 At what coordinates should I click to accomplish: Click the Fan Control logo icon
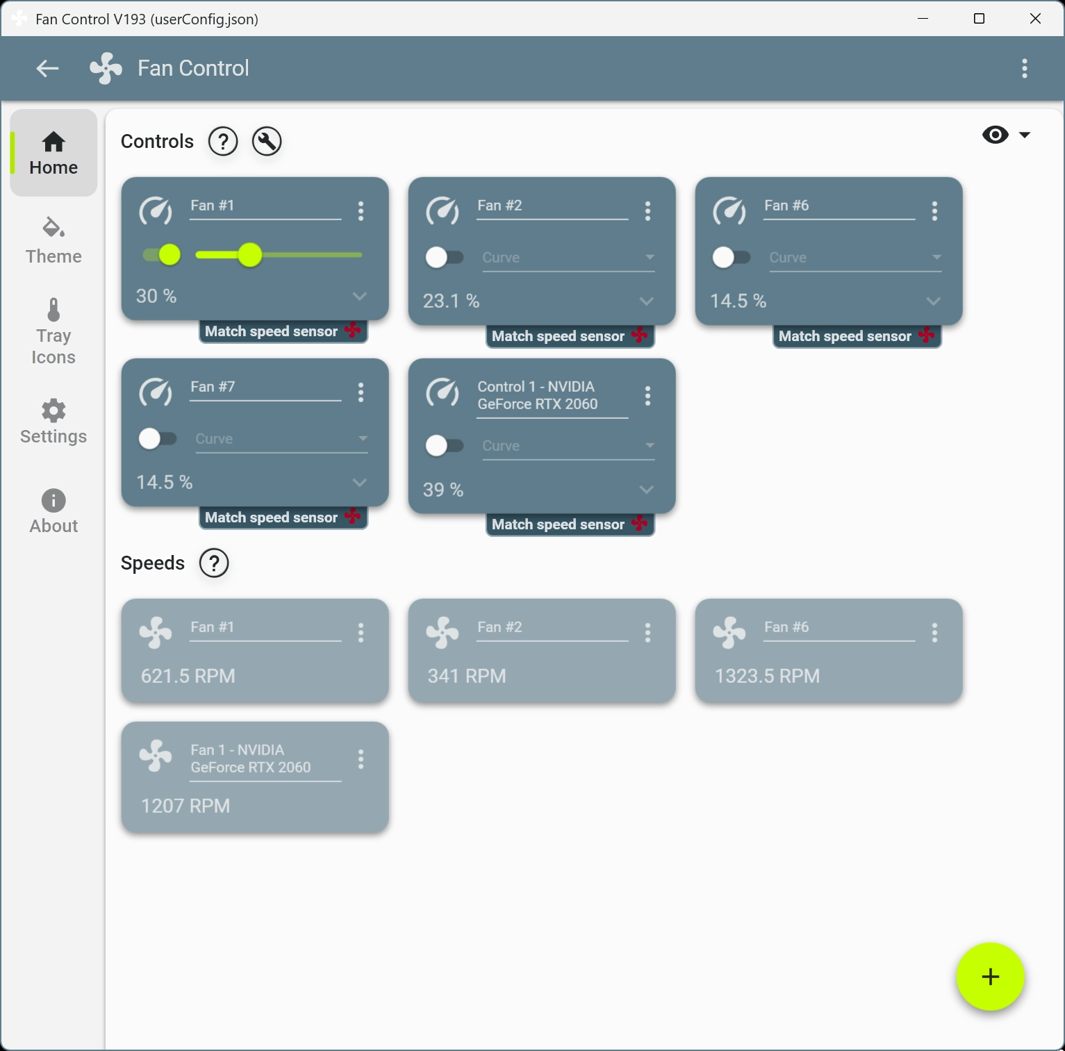(x=106, y=68)
